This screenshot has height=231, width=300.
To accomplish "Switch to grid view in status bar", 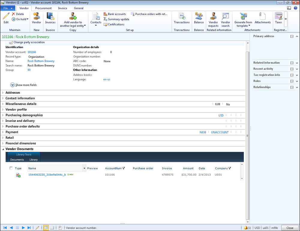I will (x=52, y=228).
